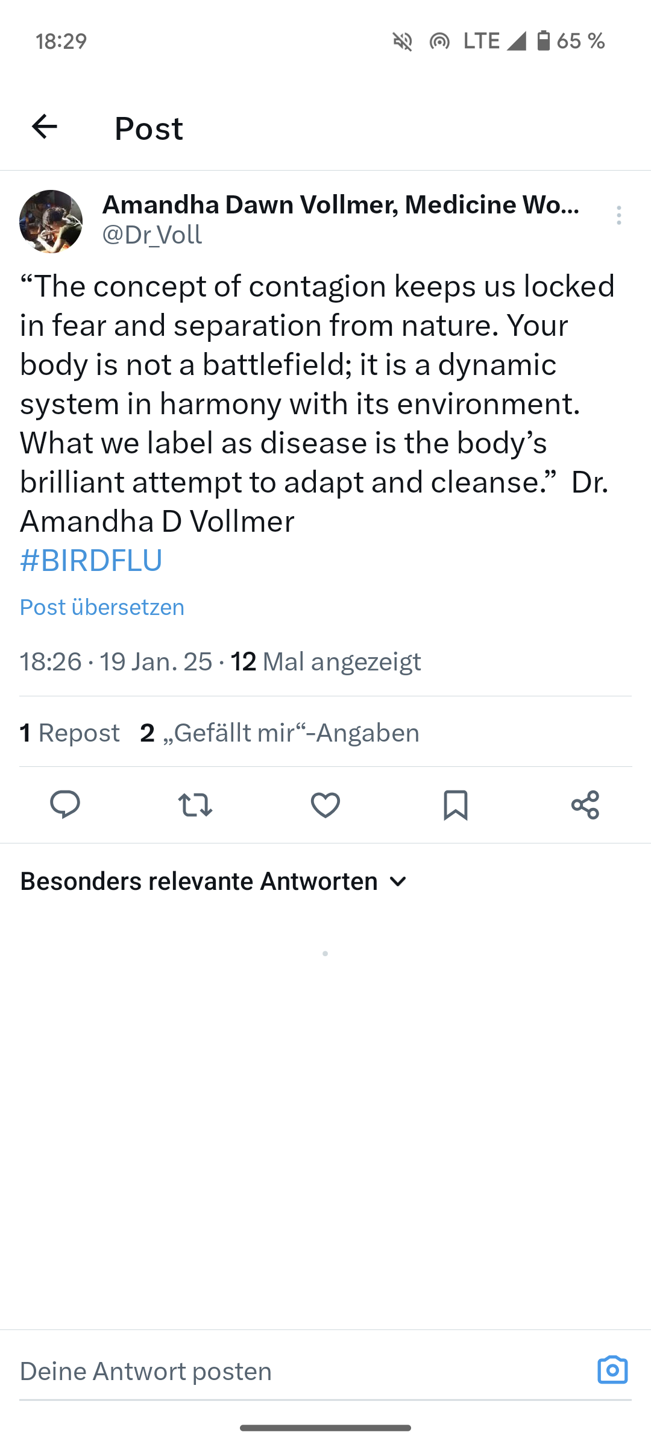Like the post with heart icon
This screenshot has width=651, height=1447.
[x=325, y=804]
